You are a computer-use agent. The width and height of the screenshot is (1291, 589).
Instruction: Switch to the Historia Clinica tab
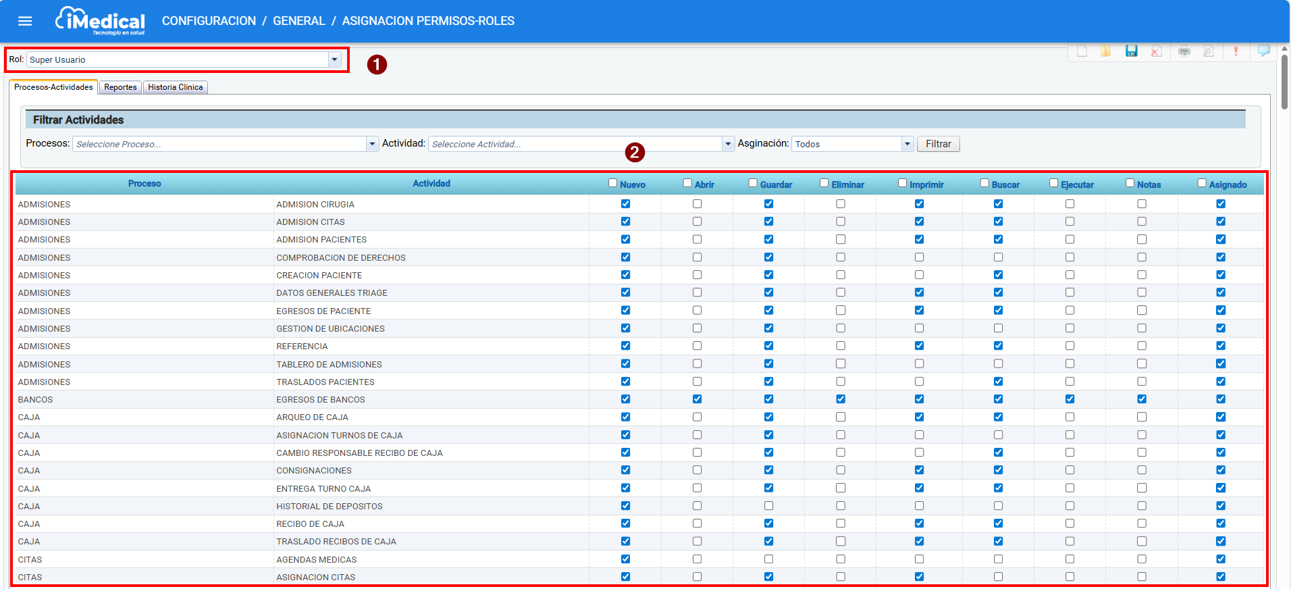point(176,87)
